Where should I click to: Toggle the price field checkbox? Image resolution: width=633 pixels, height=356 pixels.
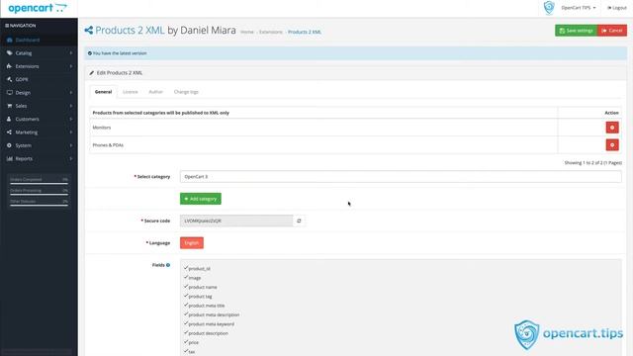point(186,342)
